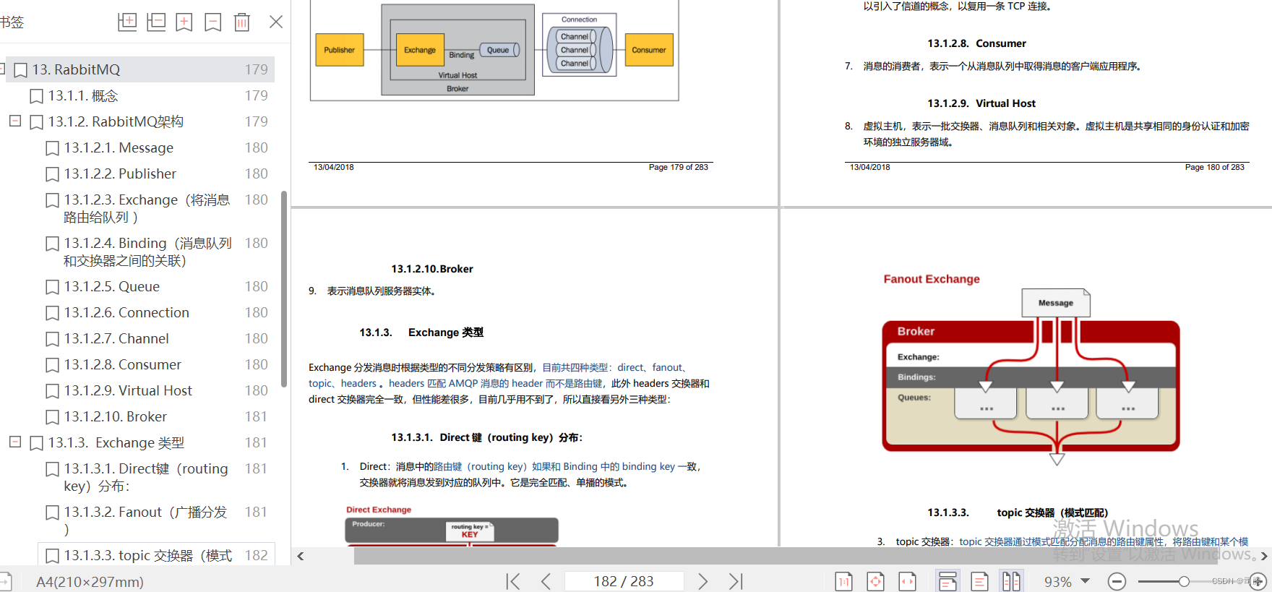Viewport: 1272px width, 592px height.
Task: Set zoom to actual size 1:1
Action: pos(843,581)
